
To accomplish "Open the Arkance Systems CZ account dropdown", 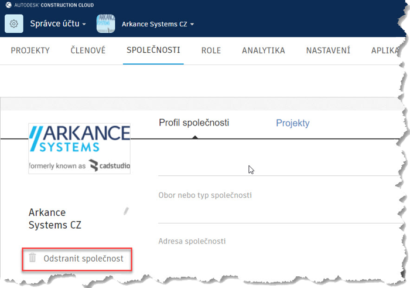I will (158, 24).
